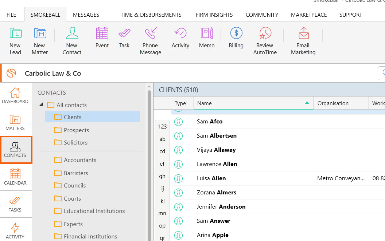385x241 pixels.
Task: Click the Organisation column header
Action: coord(341,103)
